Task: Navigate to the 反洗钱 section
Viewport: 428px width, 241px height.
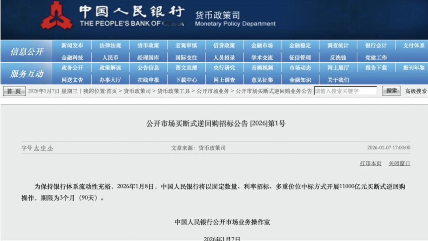Action: pyautogui.click(x=339, y=57)
